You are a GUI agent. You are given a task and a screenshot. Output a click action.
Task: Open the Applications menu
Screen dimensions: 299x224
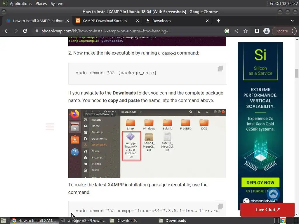[x=21, y=3]
